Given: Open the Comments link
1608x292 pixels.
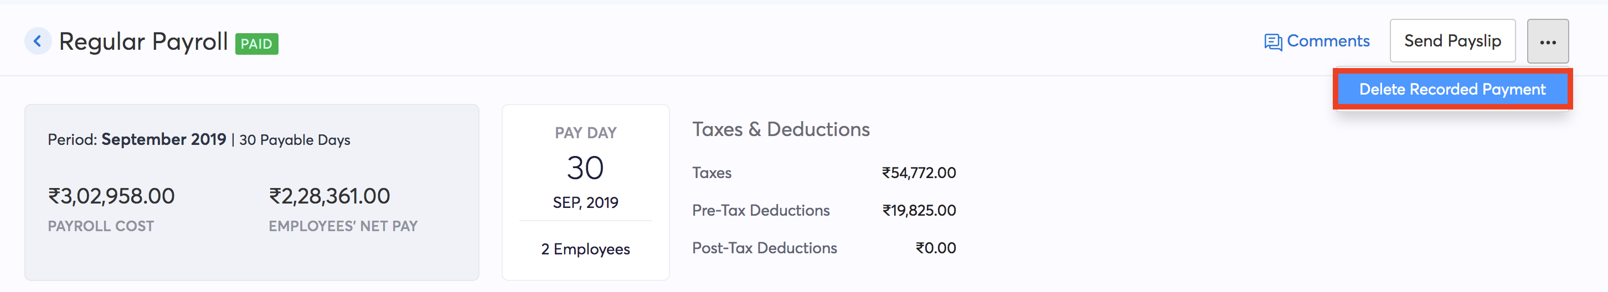Looking at the screenshot, I should click(1328, 41).
